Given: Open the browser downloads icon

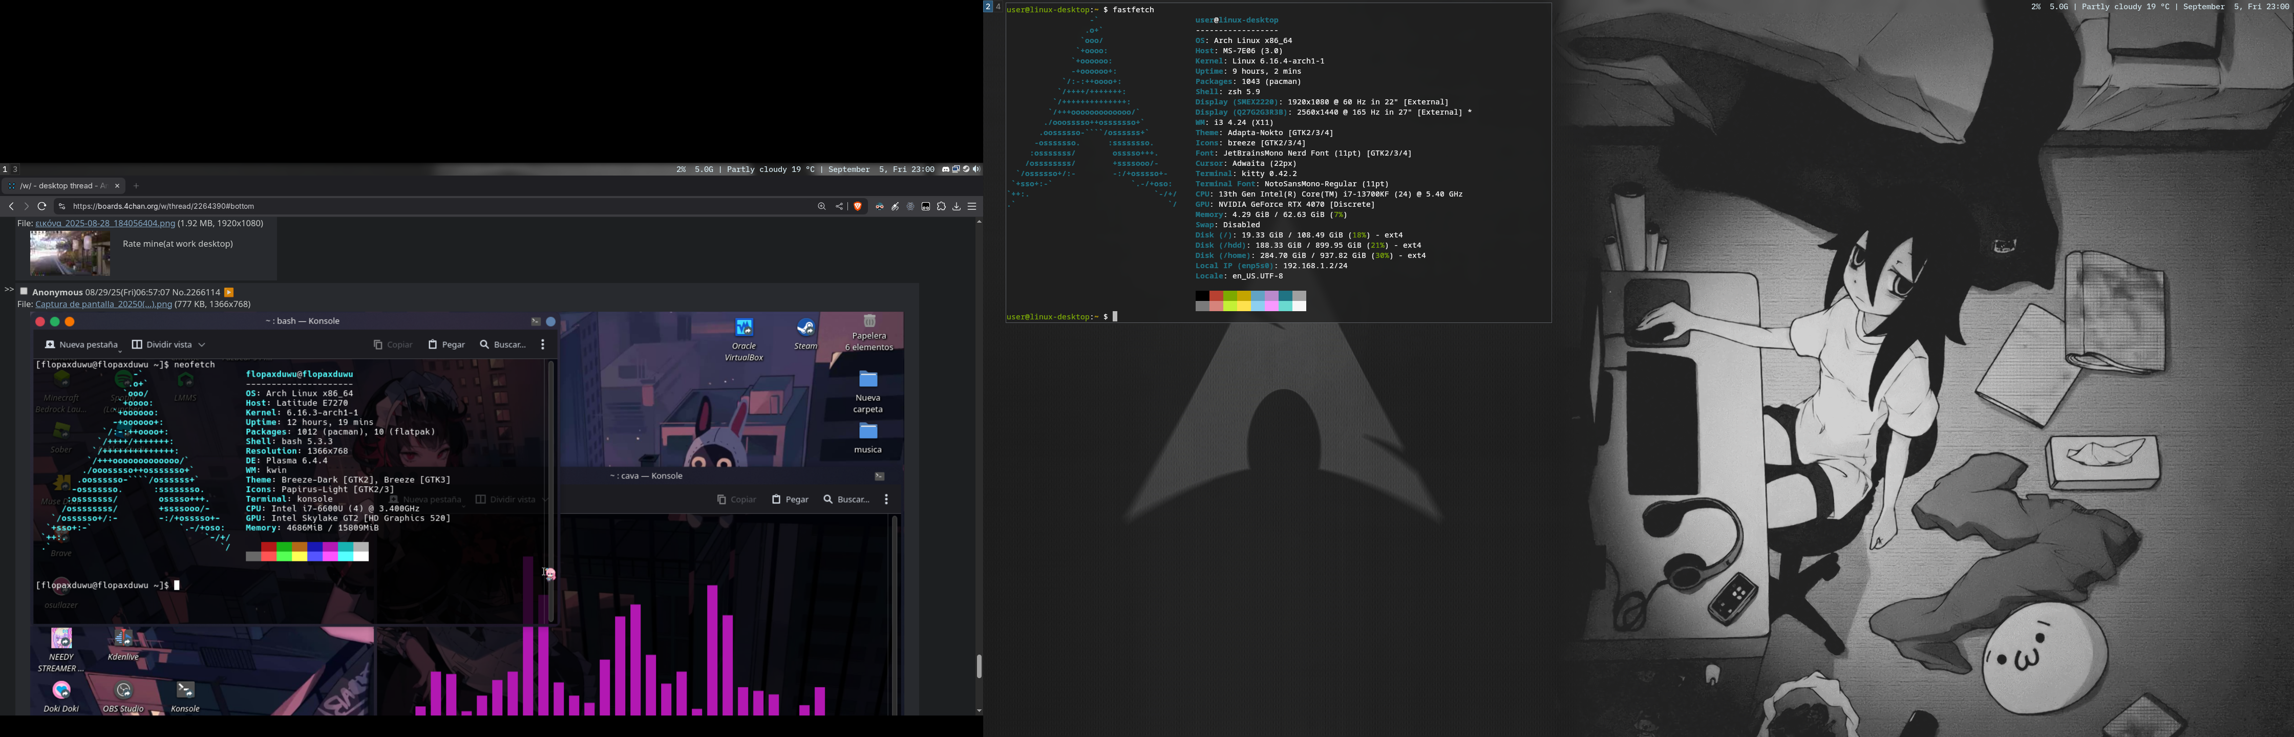Looking at the screenshot, I should (x=957, y=206).
